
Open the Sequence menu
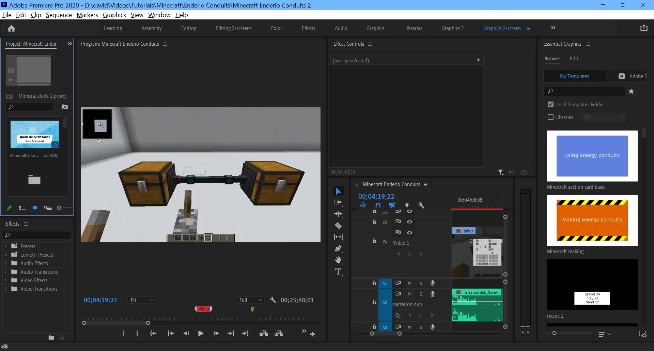59,15
